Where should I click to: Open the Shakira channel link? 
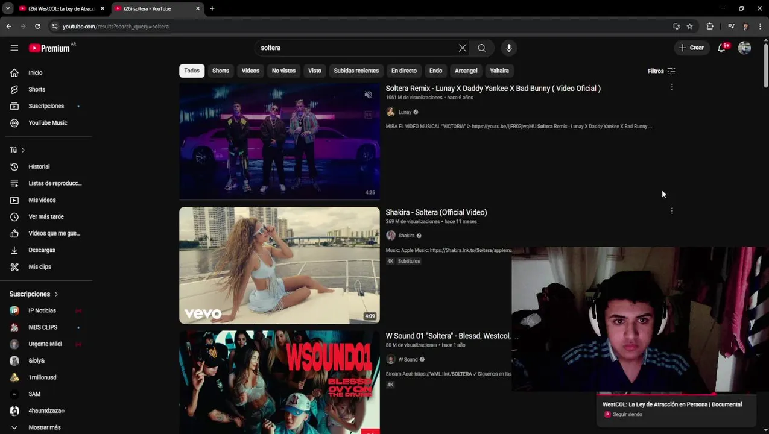(407, 236)
